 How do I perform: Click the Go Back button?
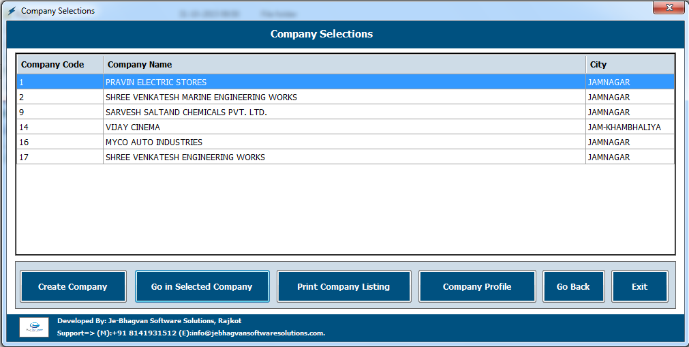tap(573, 286)
